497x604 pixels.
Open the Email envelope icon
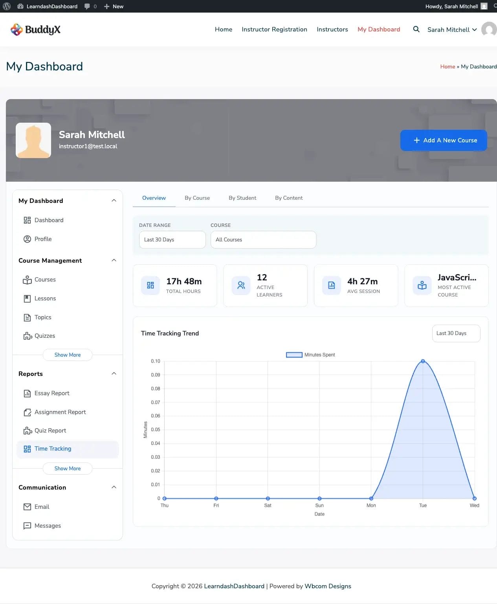[27, 507]
